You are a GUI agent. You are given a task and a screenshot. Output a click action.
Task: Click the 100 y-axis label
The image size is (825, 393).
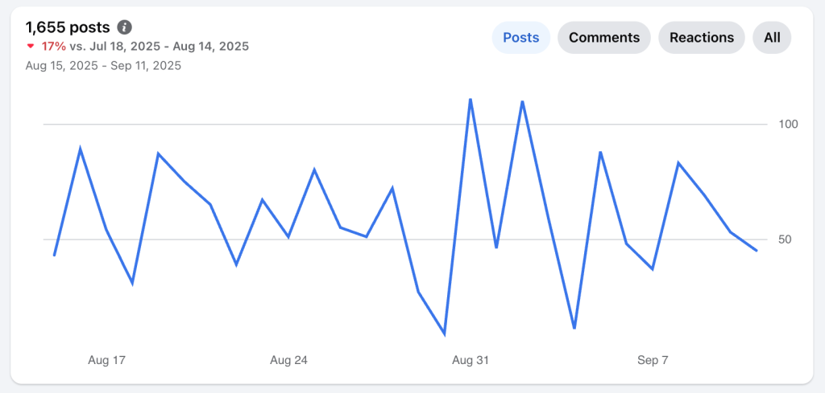(787, 125)
